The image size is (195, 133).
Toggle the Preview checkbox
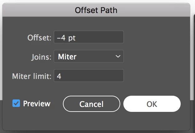[x=16, y=103]
